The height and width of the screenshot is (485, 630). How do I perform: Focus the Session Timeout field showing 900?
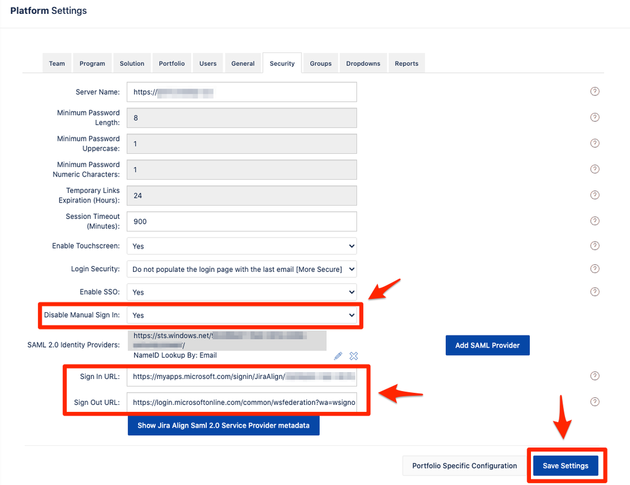[242, 221]
